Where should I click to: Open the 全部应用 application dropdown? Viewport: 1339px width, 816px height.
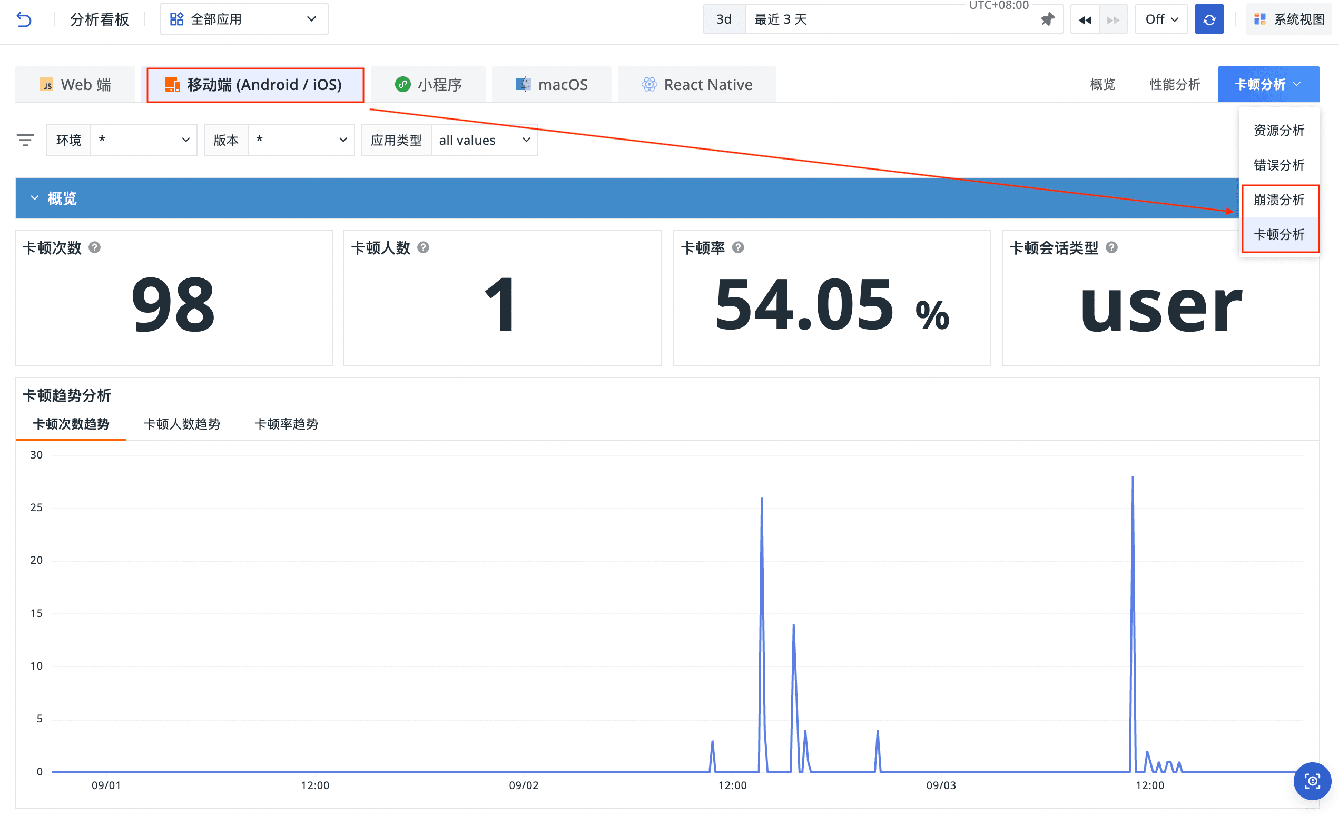coord(244,19)
